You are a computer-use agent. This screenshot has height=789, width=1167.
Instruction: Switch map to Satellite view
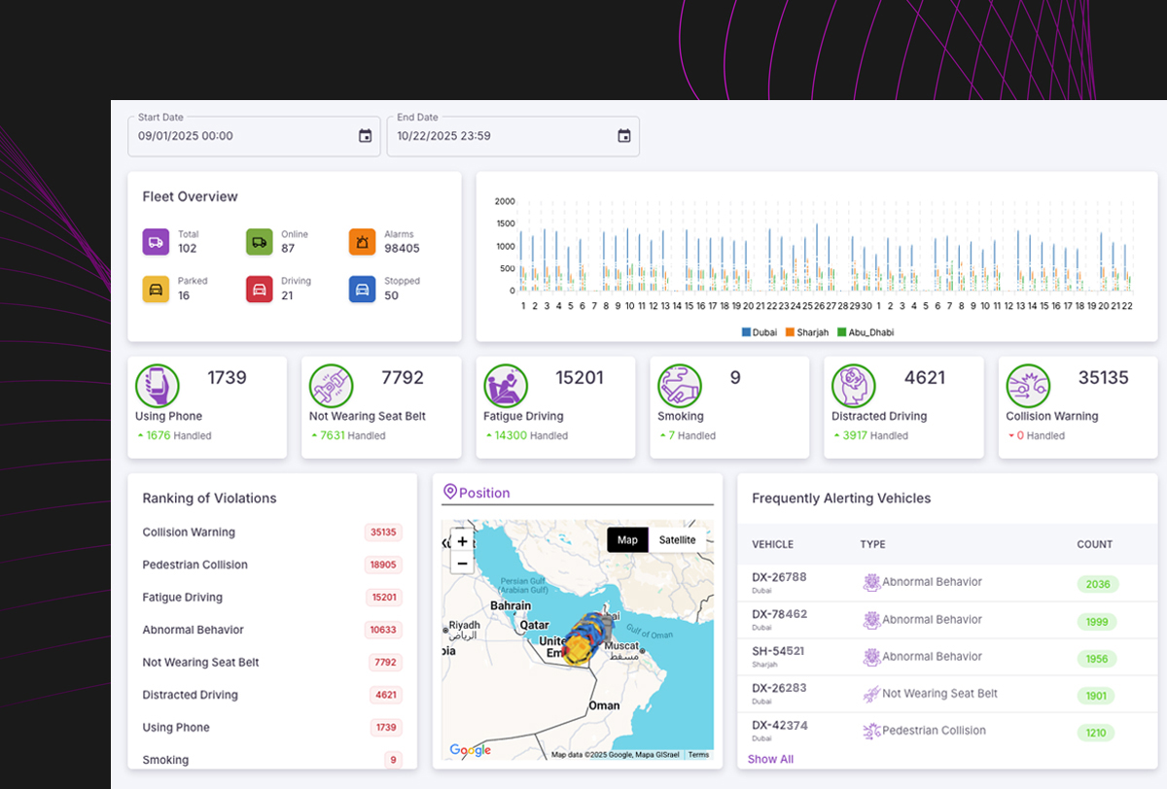677,540
